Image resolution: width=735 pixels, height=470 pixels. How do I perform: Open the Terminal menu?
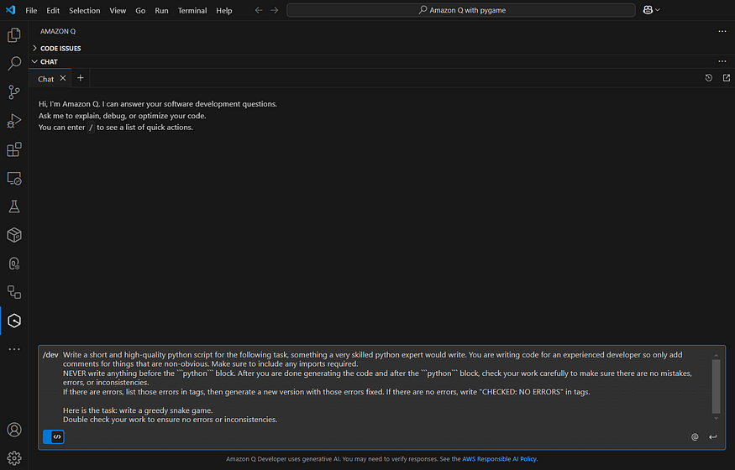point(192,10)
